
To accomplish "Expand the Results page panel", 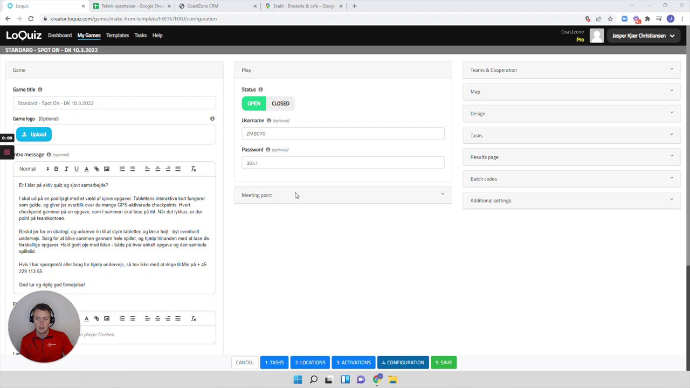I will (571, 157).
